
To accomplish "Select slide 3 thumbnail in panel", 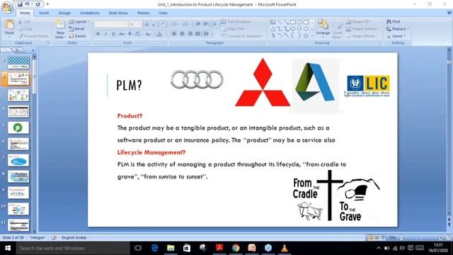I will click(x=18, y=95).
